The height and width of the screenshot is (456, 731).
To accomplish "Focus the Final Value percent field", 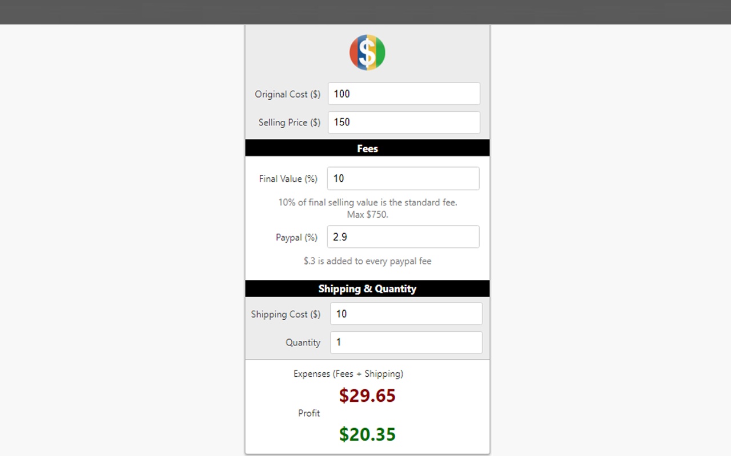I will point(403,178).
